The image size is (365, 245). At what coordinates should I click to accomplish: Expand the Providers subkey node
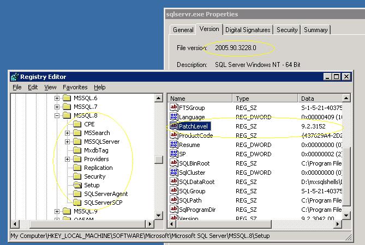coord(67,159)
